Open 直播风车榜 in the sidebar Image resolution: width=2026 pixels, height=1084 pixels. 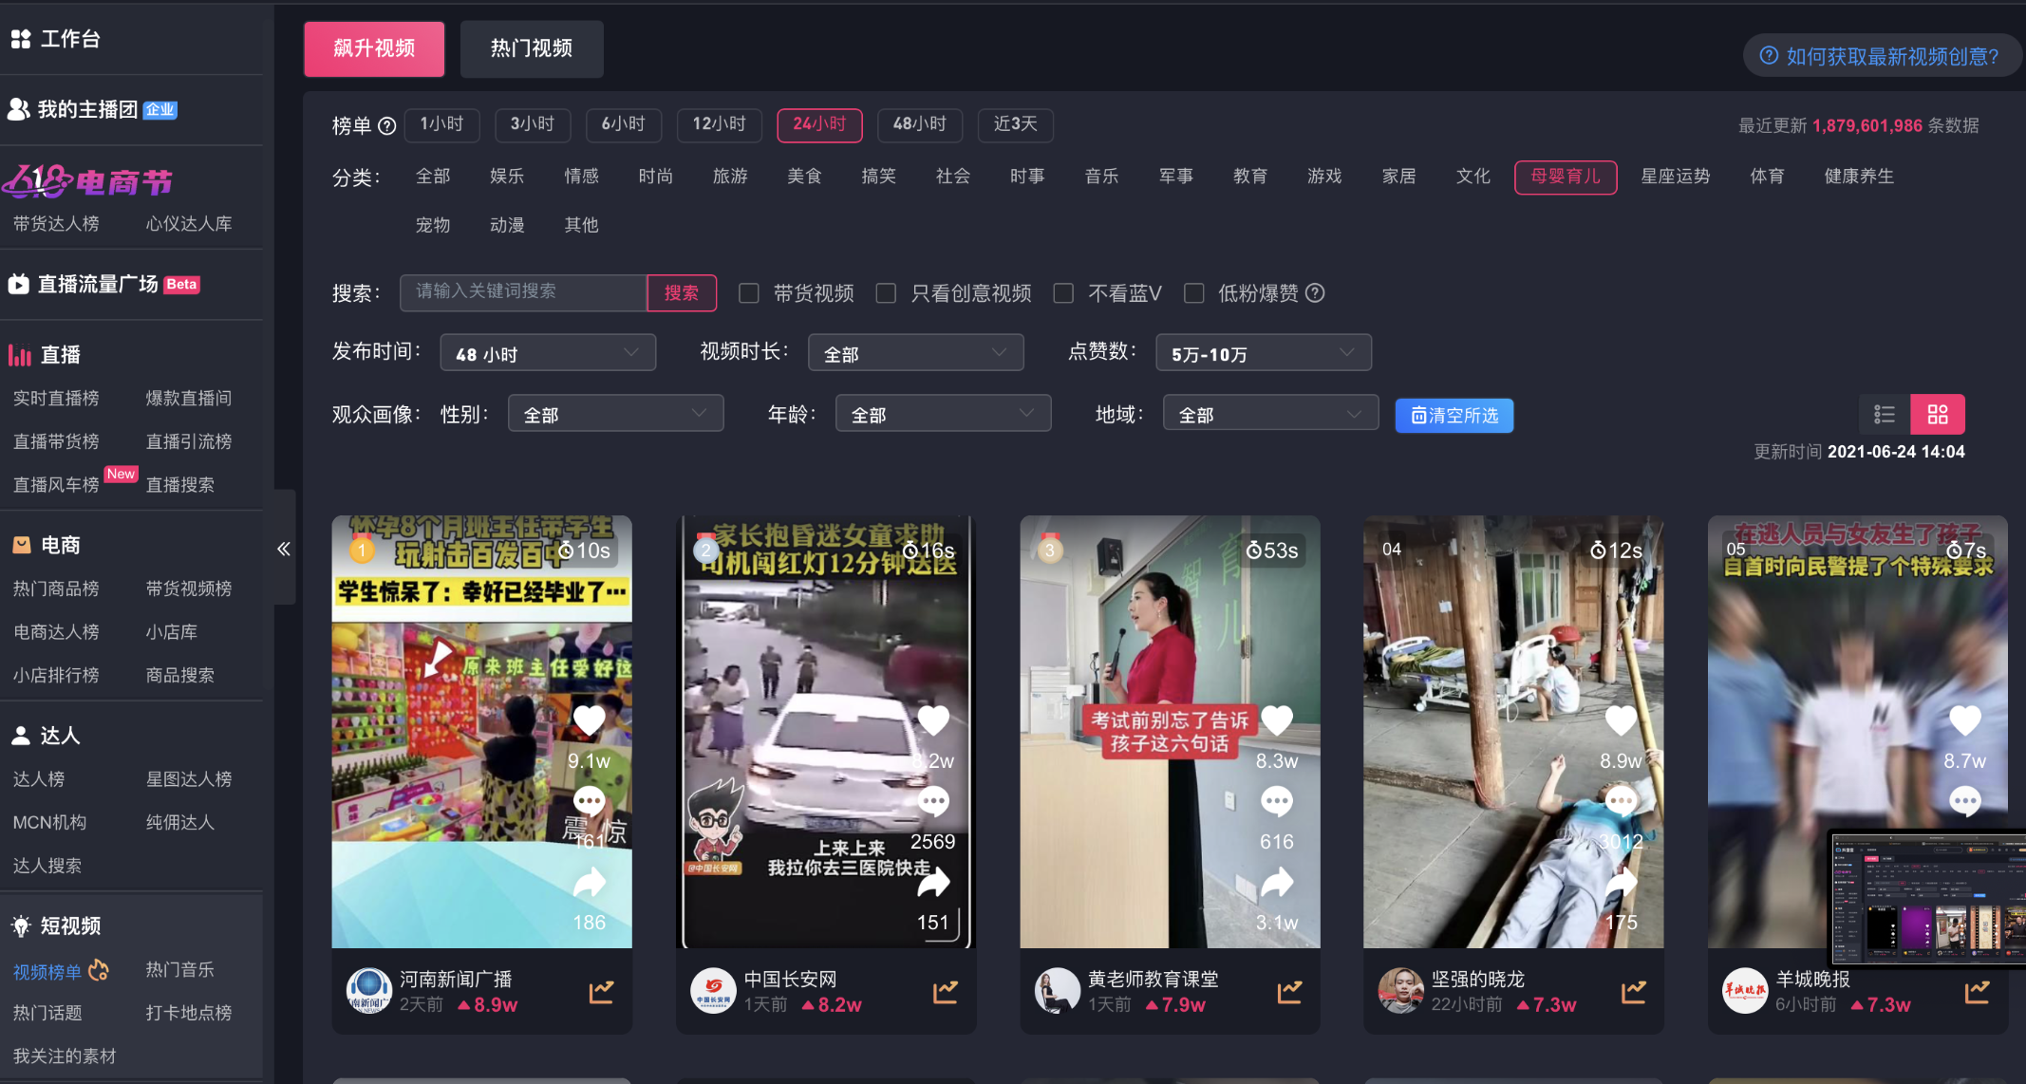tap(56, 485)
